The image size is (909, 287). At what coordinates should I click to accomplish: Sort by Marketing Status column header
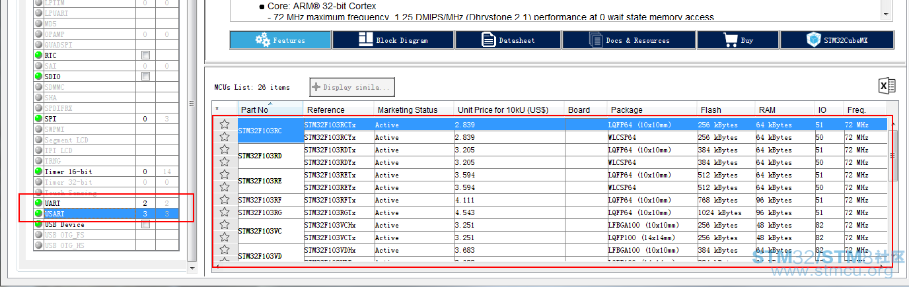[414, 110]
